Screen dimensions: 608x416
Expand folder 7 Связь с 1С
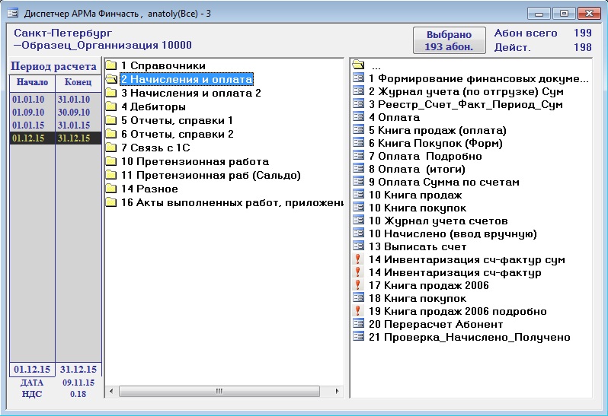(x=160, y=148)
